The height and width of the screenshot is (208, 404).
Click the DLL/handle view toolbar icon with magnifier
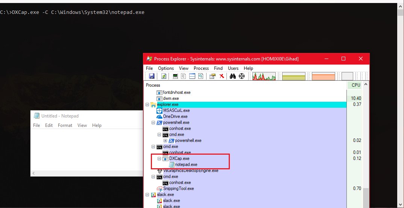201,76
